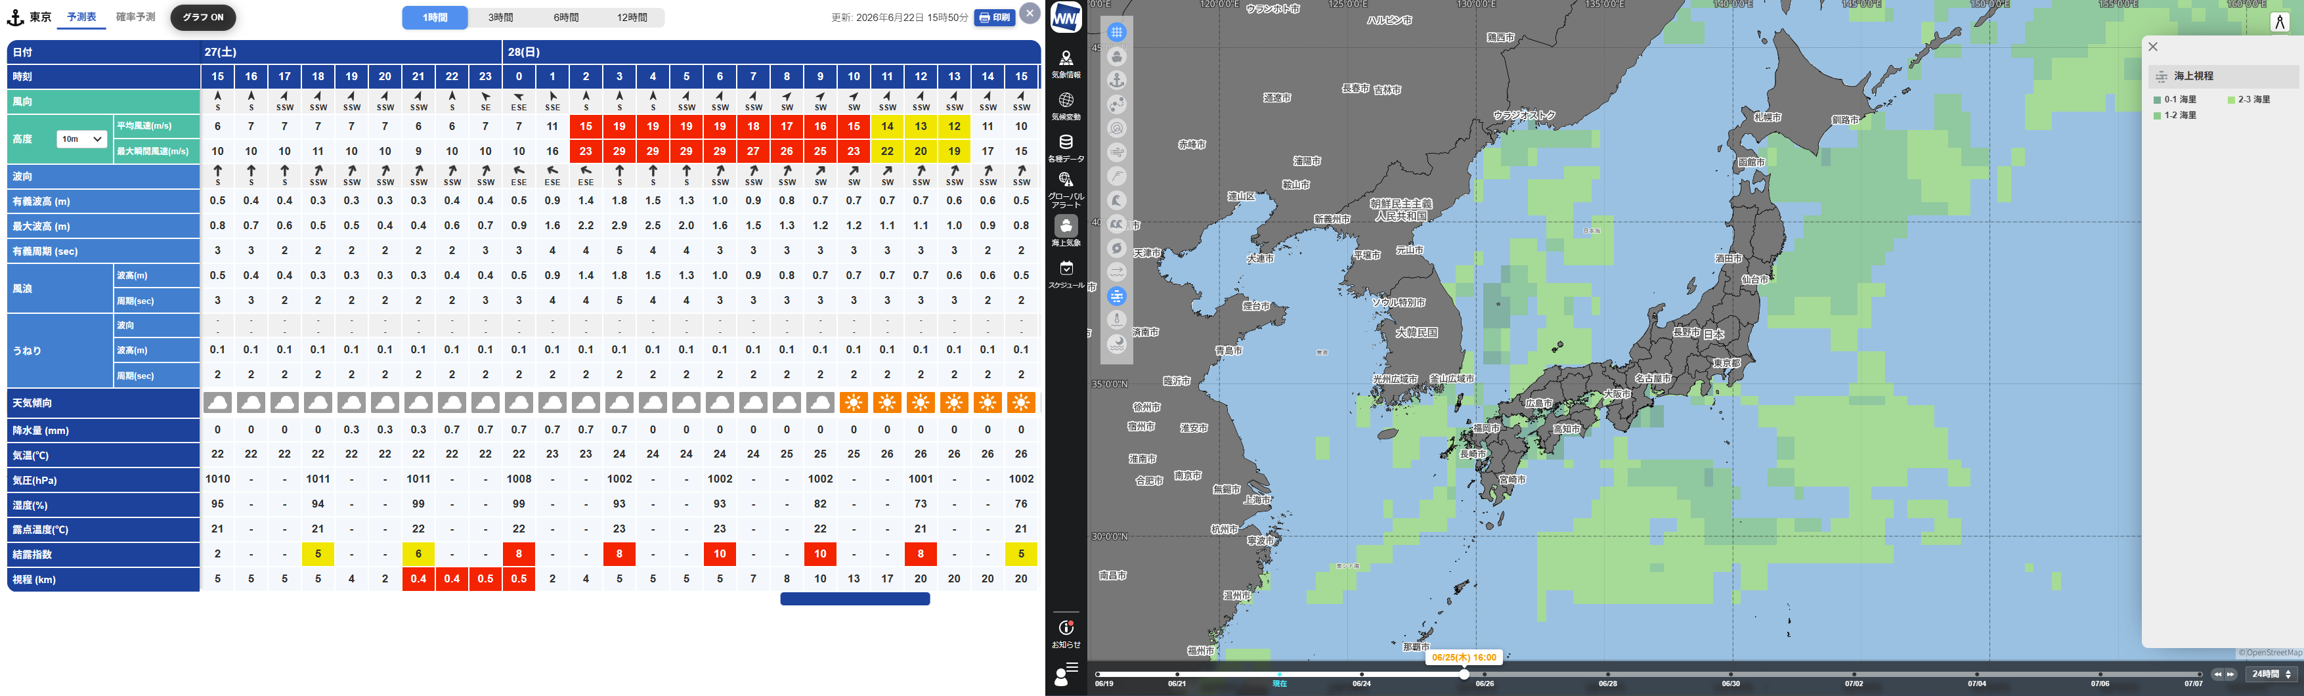This screenshot has width=2304, height=696.
Task: Click the table horizontal scrollbar
Action: pyautogui.click(x=855, y=599)
